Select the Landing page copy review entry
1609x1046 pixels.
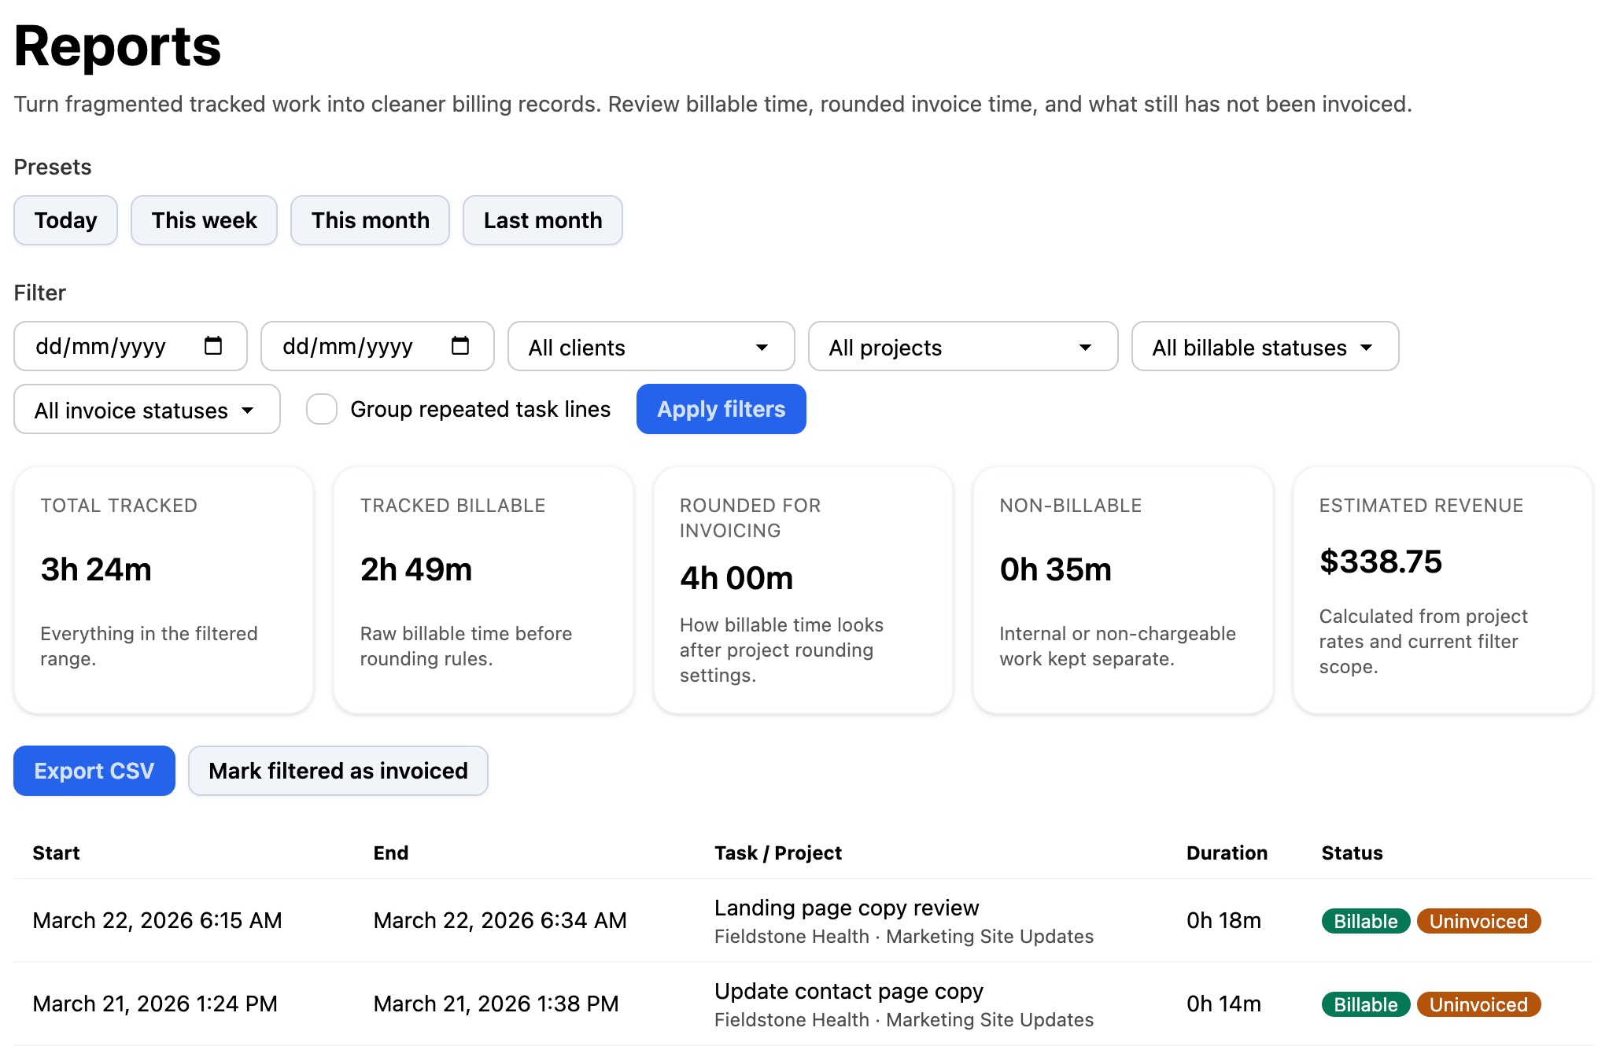coord(846,907)
